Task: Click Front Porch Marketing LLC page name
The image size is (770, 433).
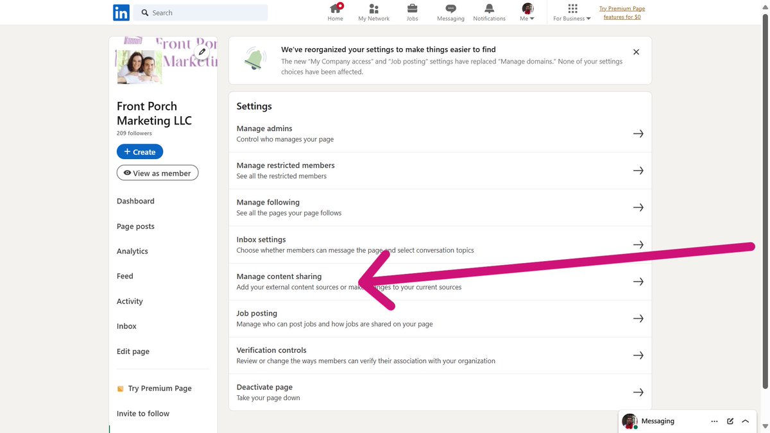Action: [x=154, y=114]
